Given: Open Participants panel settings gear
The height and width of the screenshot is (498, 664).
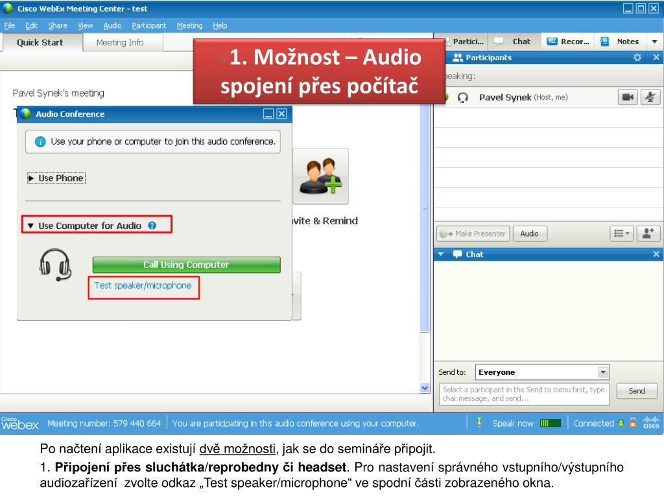Looking at the screenshot, I should [637, 57].
